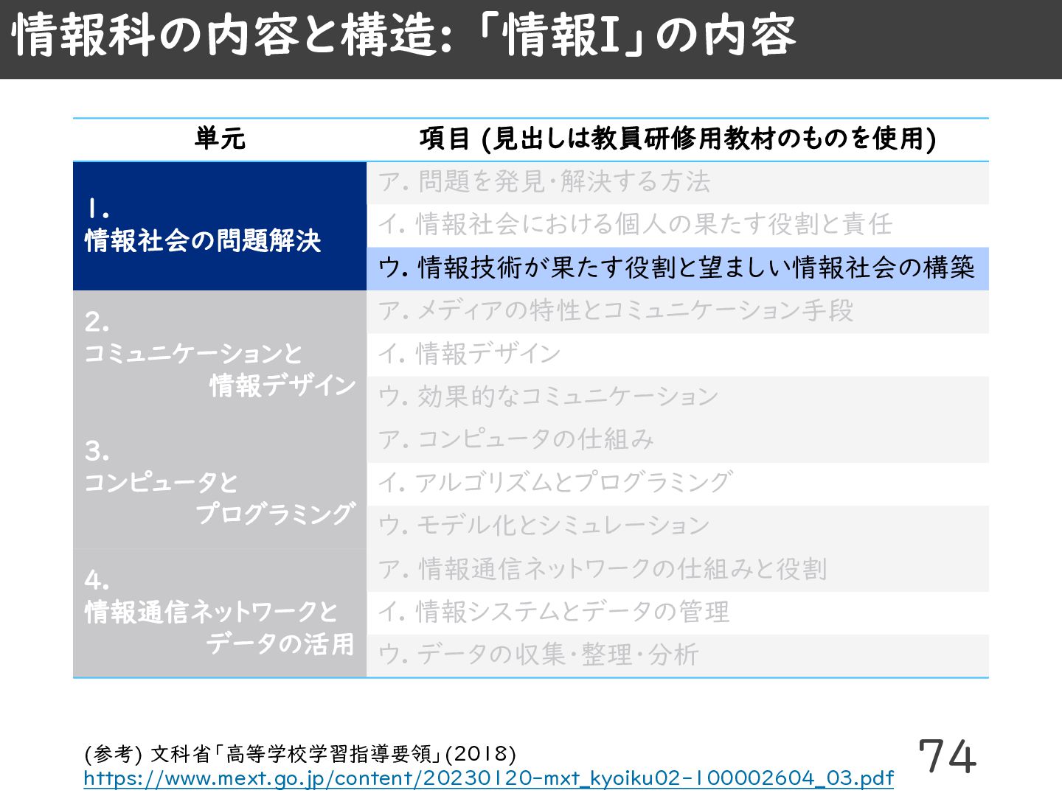Viewport: 1062px width, 796px height.
Task: Click row イ. 情報社会における個人の果たす役割と責任
Action: (x=678, y=226)
